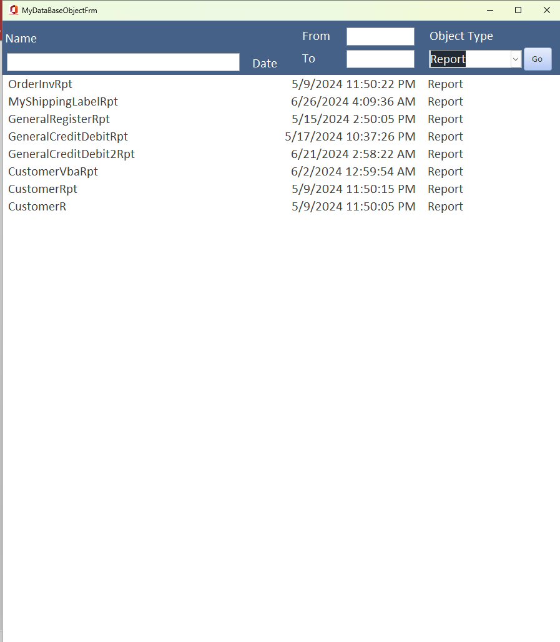Select the CustomerVbaRpt report entry
The height and width of the screenshot is (642, 560).
point(52,171)
